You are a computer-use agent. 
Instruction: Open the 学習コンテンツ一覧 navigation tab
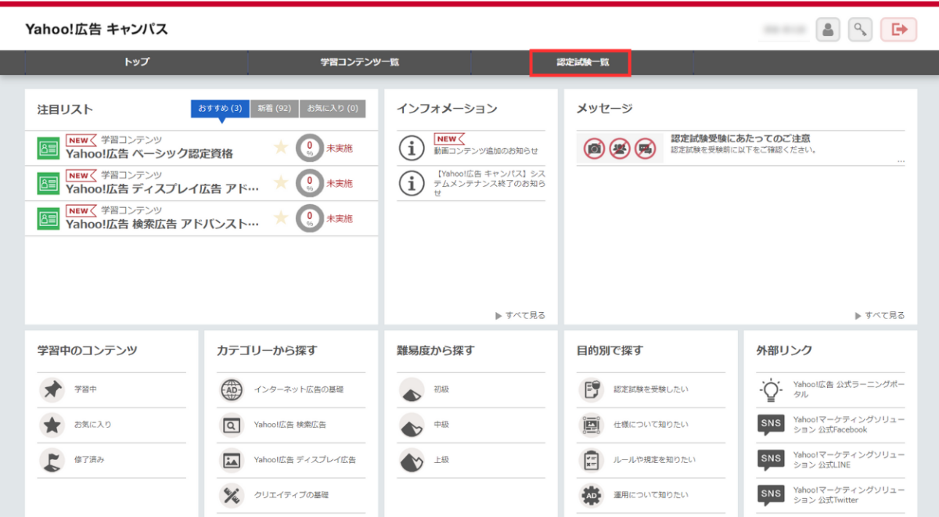pos(360,63)
